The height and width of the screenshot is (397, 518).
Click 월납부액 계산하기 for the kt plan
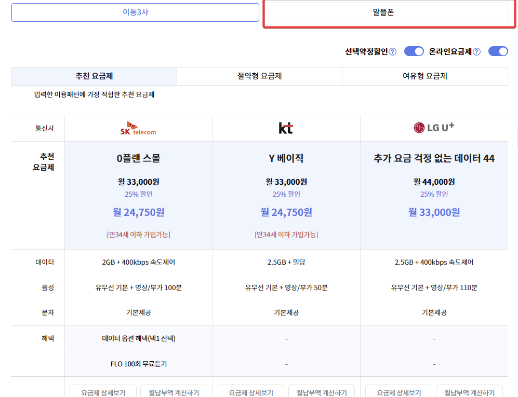point(322,392)
